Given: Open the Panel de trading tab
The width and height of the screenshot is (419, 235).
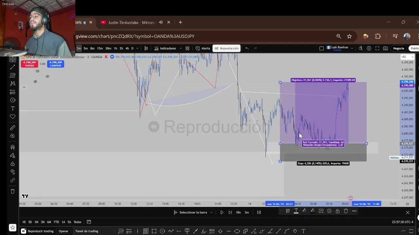Looking at the screenshot, I should pyautogui.click(x=87, y=231).
